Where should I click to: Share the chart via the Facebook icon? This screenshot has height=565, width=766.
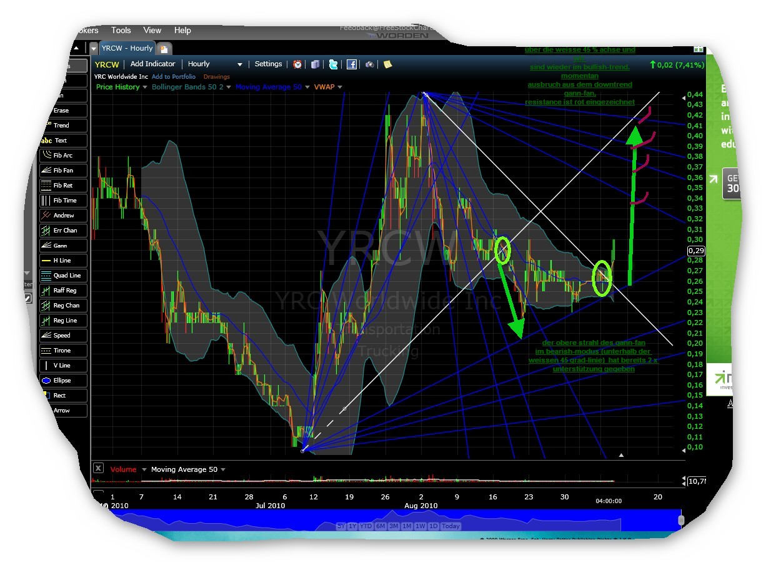point(352,64)
